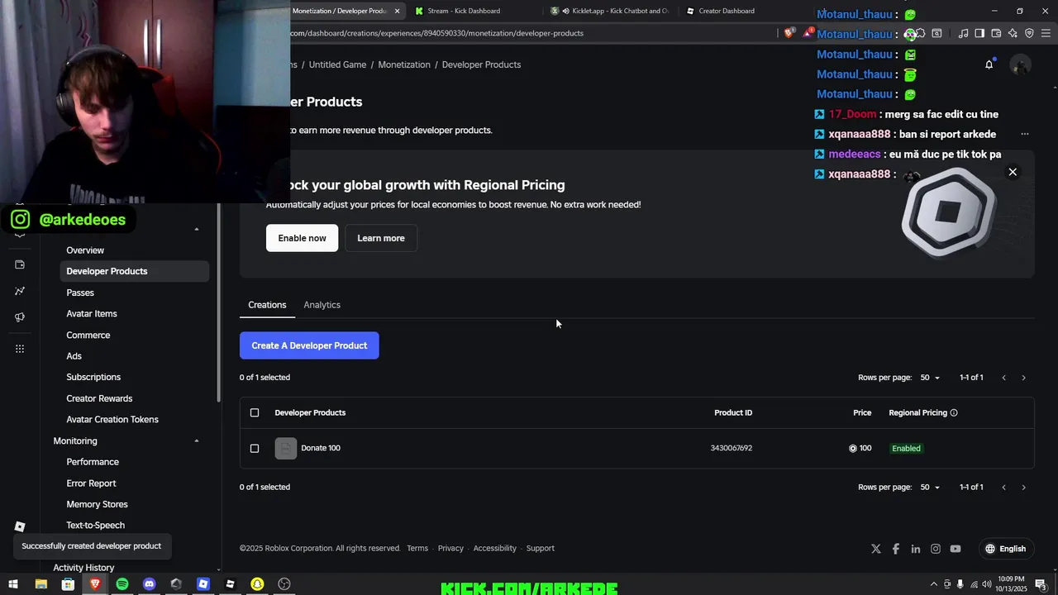Collapse the Monitoring section
This screenshot has height=595, width=1058.
click(x=197, y=441)
